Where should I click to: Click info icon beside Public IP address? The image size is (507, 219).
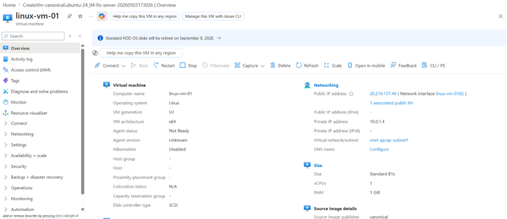point(351,94)
